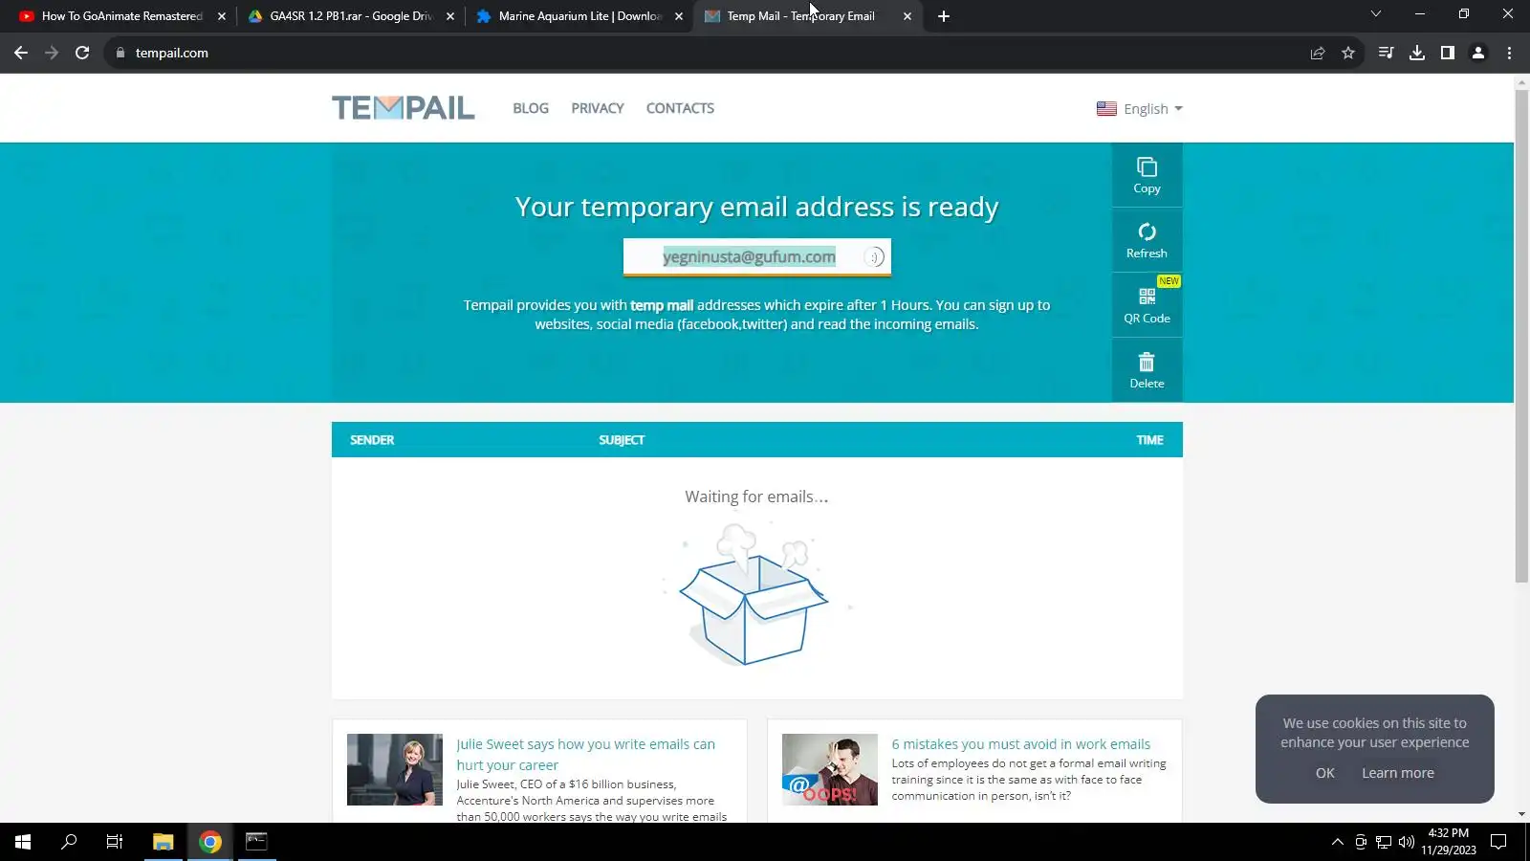Refresh the temporary mailbox
This screenshot has width=1530, height=861.
click(1147, 240)
